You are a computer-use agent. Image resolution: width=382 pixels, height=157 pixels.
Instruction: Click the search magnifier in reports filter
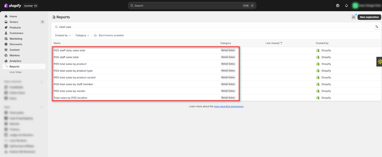coord(57,27)
